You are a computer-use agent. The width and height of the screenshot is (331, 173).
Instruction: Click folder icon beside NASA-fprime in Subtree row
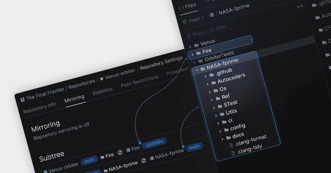[x=106, y=171]
